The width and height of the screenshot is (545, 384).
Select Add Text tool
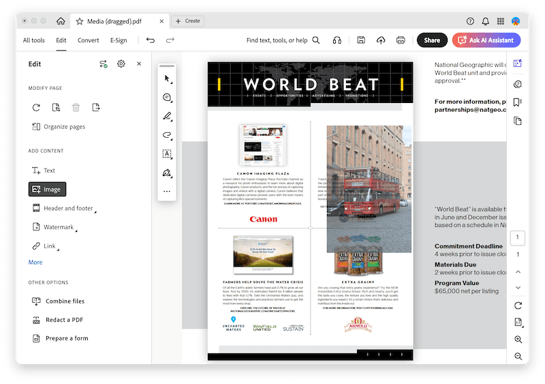pos(44,171)
